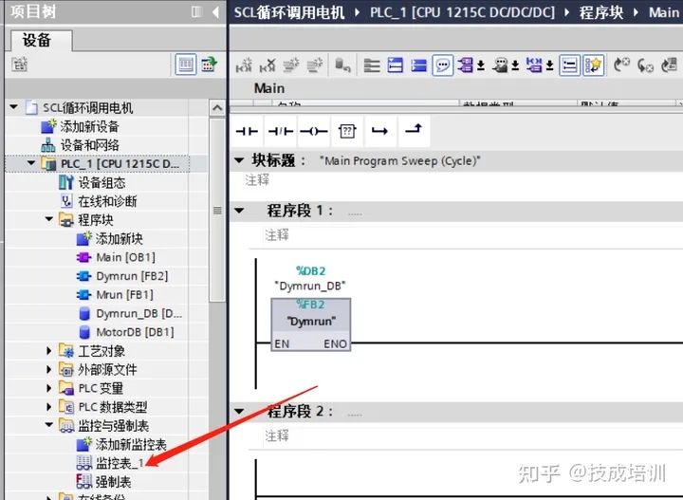Image resolution: width=683 pixels, height=500 pixels.
Task: Click Main in breadcrumb path
Action: click(x=664, y=12)
